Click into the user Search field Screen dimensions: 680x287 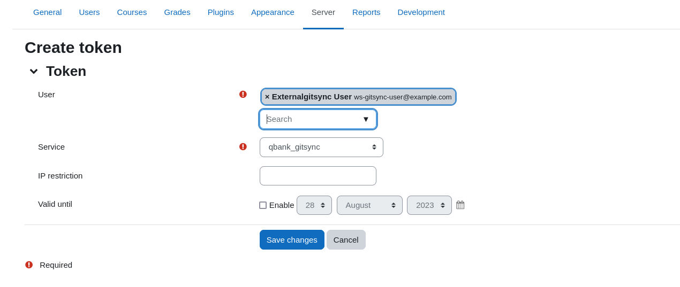click(x=311, y=119)
